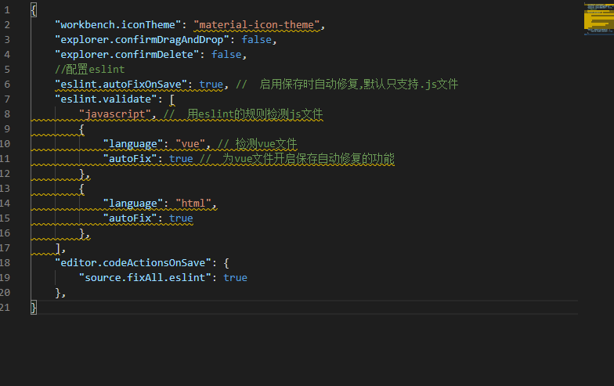Screen dimensions: 614x386
Task: Click the "vue" string value
Action: click(190, 144)
